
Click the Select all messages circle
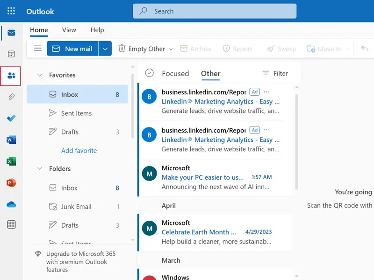(149, 73)
